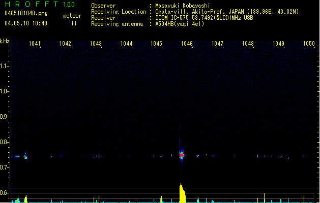This screenshot has width=320, height=203.
Task: Click the 0.8 frequency axis label
Action: [x=5, y=142]
